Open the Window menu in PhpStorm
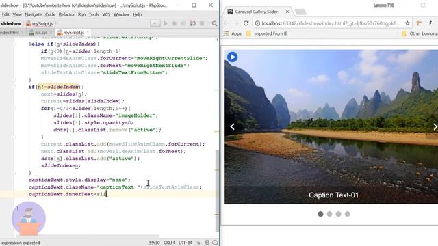The height and width of the screenshot is (246, 438). [121, 14]
